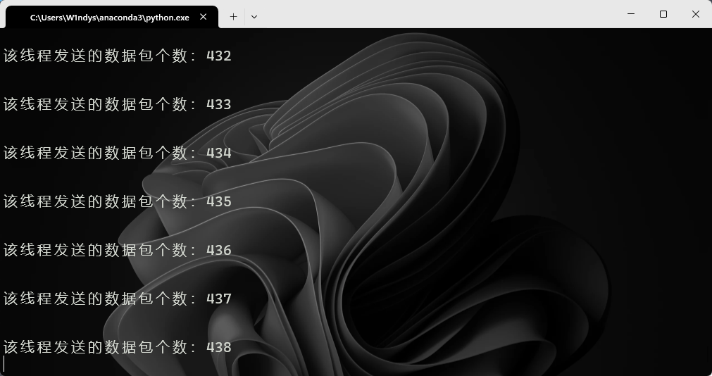Click the number 432 in the output
This screenshot has height=376, width=712.
pos(219,56)
